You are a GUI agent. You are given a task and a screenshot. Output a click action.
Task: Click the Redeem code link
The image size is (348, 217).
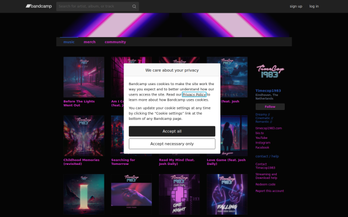[266, 184]
